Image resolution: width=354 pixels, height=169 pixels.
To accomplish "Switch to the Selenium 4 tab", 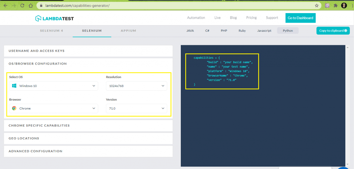I will tap(52, 31).
